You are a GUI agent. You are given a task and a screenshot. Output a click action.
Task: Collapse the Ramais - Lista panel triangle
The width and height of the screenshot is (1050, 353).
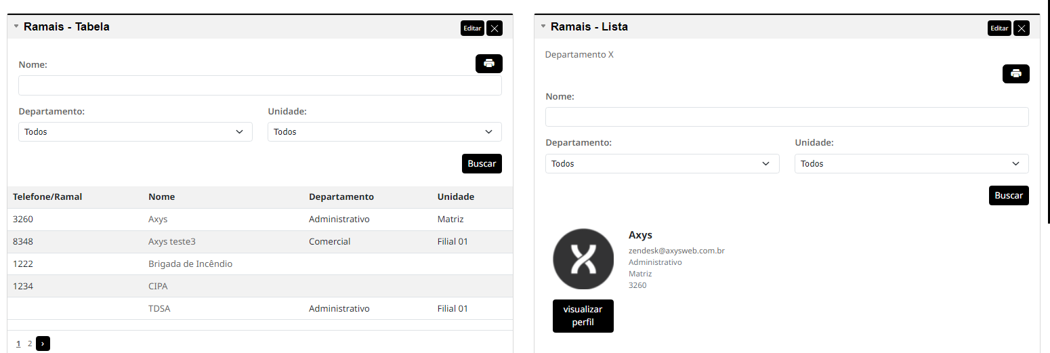[x=543, y=26]
